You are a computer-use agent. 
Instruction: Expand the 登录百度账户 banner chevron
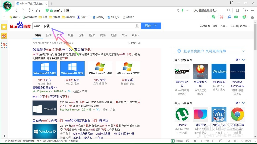243,51
